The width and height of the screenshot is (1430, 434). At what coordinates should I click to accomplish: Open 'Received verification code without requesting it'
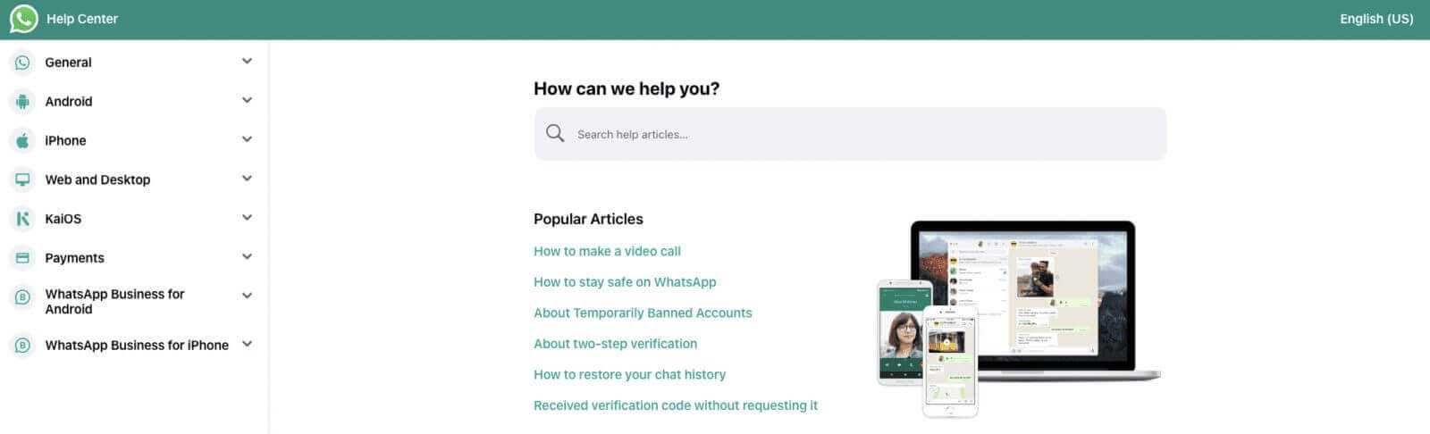coord(676,405)
